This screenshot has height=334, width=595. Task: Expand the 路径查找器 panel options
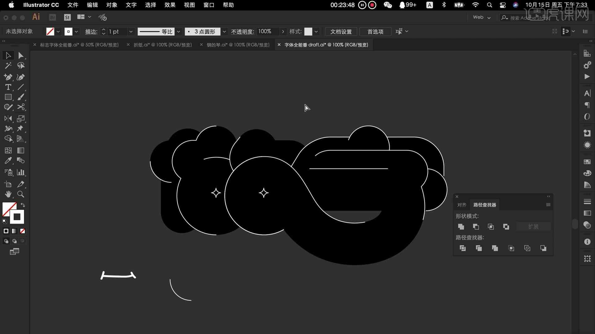548,205
